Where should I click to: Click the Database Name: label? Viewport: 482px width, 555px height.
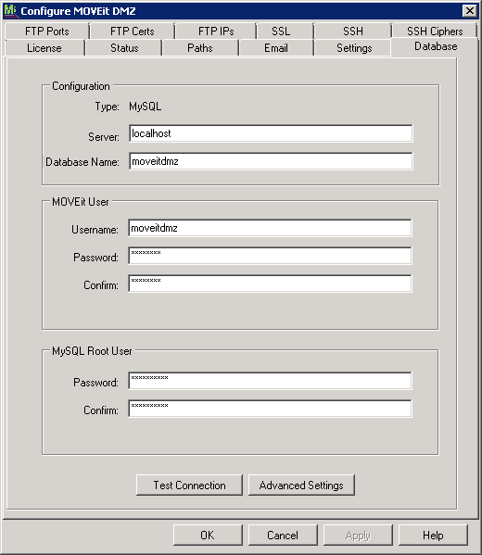pyautogui.click(x=82, y=162)
